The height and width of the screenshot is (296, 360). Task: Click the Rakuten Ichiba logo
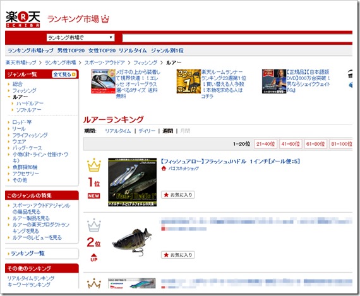(23, 20)
